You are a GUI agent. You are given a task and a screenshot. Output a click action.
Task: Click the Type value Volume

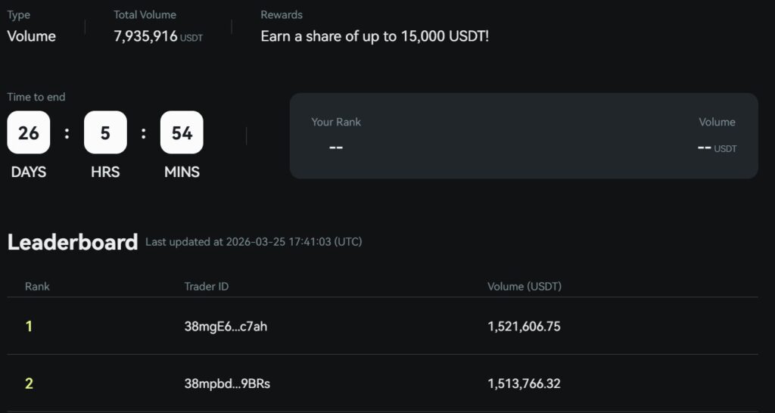click(x=31, y=36)
